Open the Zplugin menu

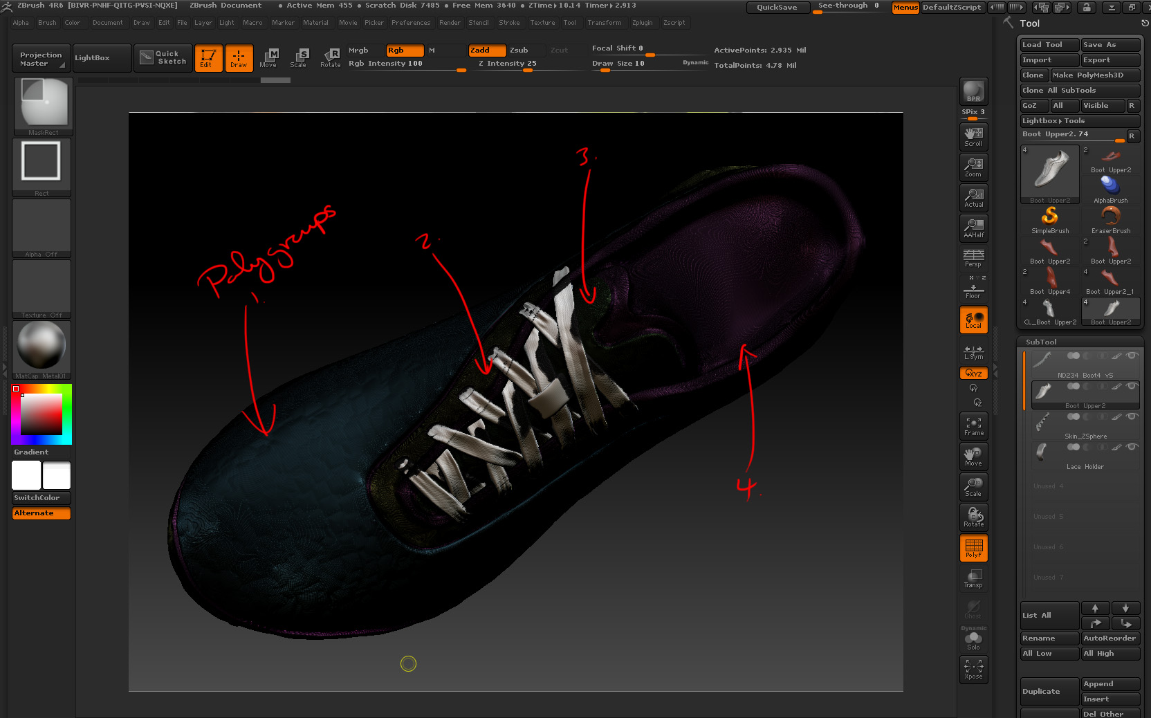pyautogui.click(x=643, y=22)
